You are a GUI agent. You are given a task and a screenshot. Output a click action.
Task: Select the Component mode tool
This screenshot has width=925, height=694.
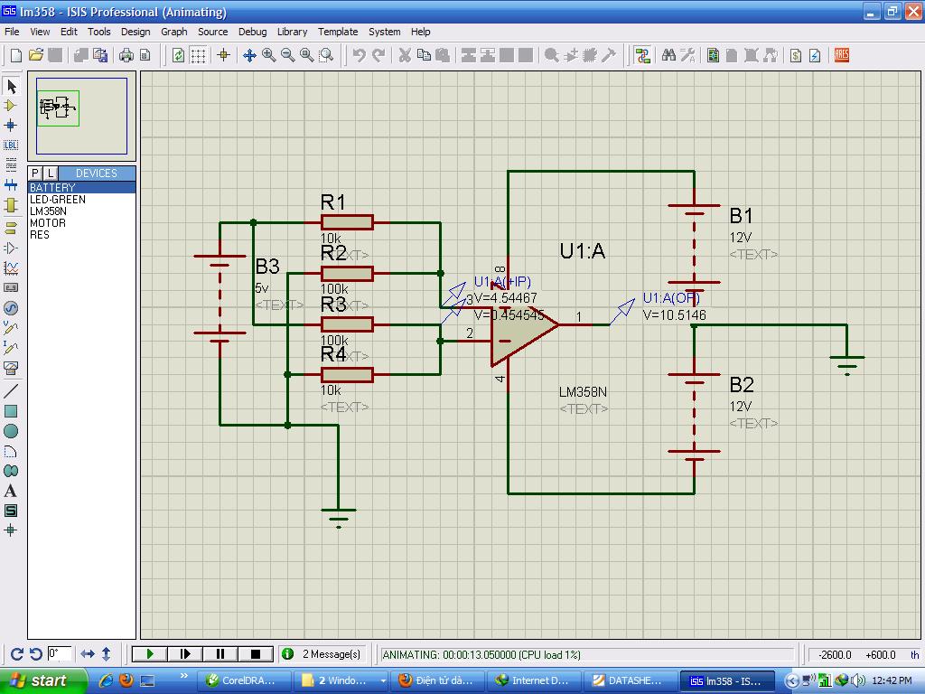tap(12, 106)
